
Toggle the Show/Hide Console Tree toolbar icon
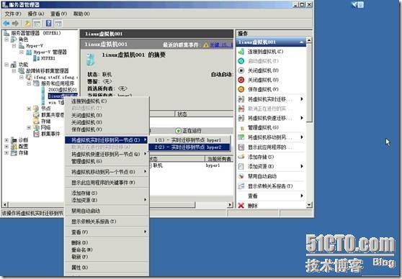(x=37, y=24)
